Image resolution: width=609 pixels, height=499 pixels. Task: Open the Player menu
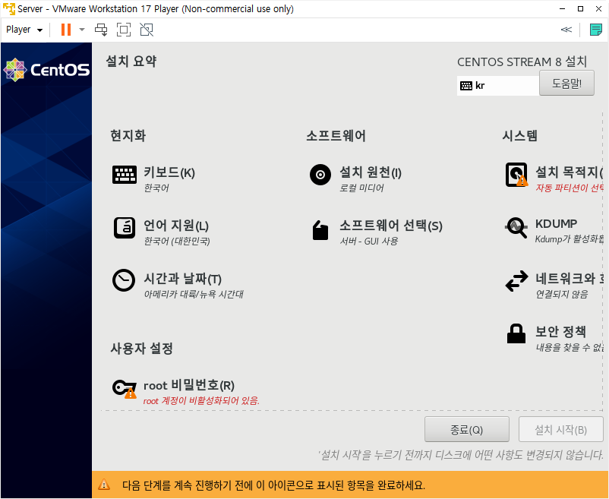click(24, 30)
